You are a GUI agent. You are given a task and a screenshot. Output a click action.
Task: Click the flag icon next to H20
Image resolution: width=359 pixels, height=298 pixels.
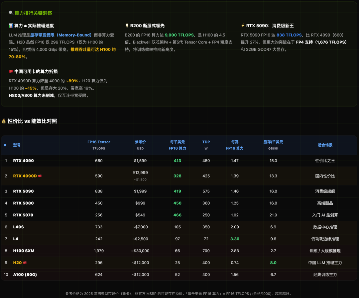click(x=25, y=262)
